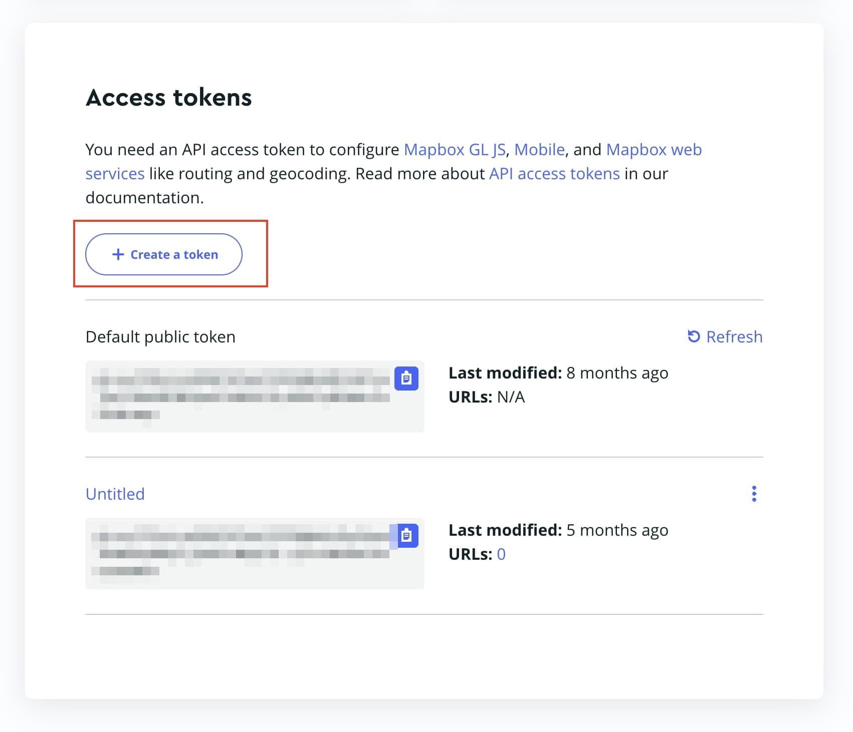Click the Default public token label
Viewport: 853px width, 732px height.
click(x=160, y=337)
